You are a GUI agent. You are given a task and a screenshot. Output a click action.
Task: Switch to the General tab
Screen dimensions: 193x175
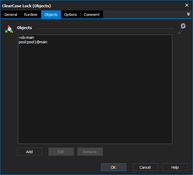pos(11,15)
